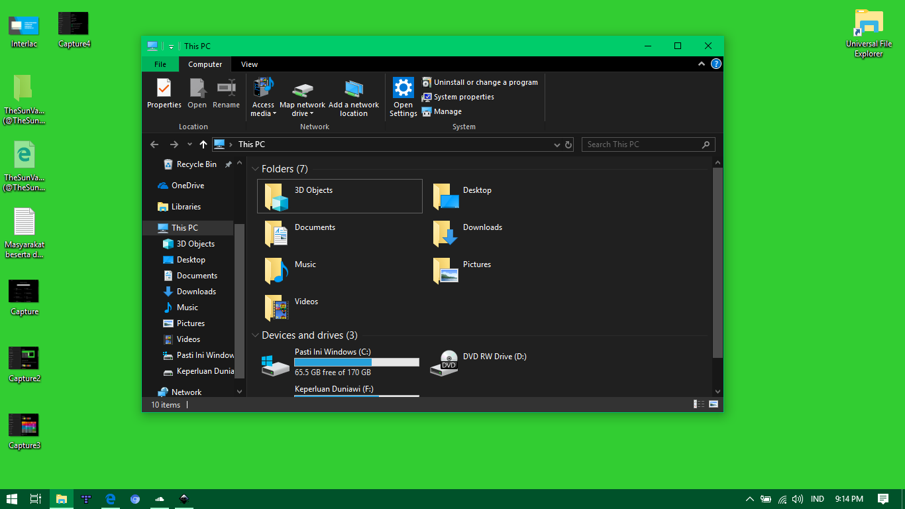905x509 pixels.
Task: Select the DVD RW Drive (D:)
Action: (494, 357)
